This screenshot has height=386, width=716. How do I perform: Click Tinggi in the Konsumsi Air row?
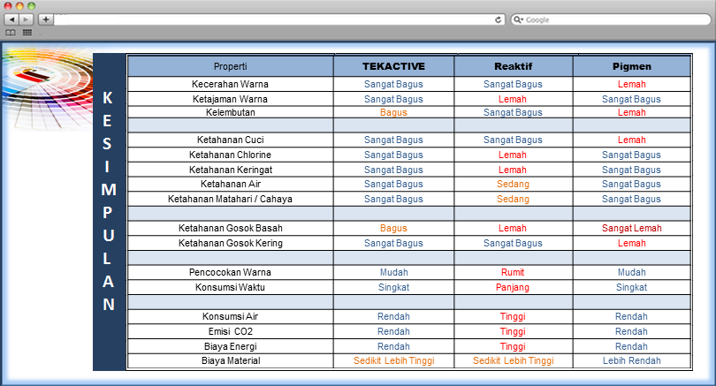coord(513,316)
